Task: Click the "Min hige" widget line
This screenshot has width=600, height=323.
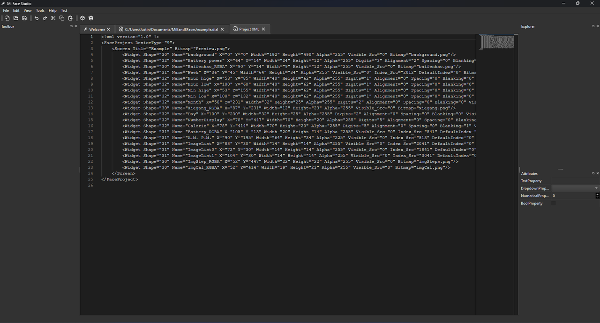Action: 299,90
